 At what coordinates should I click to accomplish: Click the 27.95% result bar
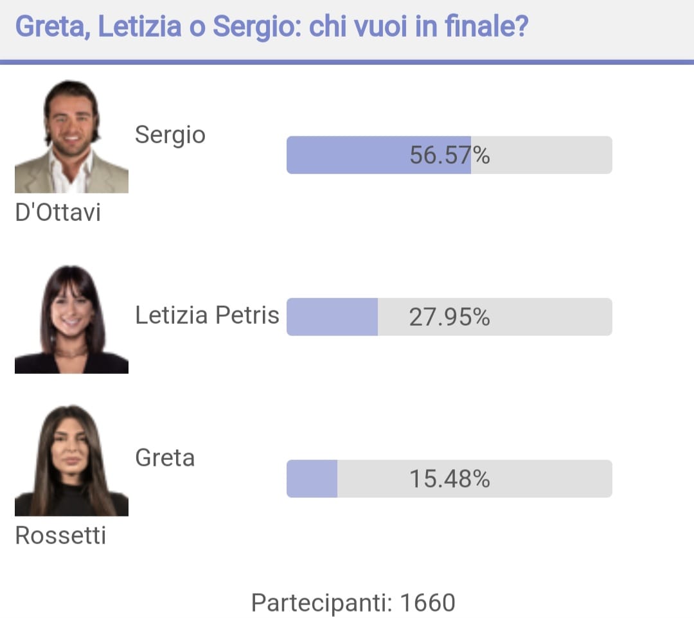click(x=449, y=317)
